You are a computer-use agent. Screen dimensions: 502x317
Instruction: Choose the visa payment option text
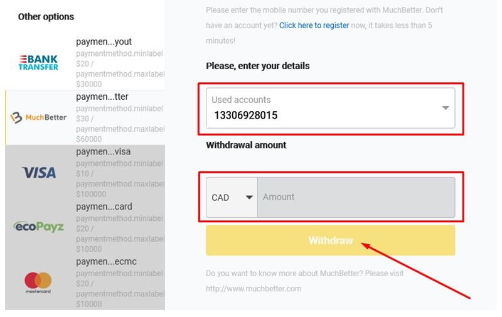point(104,152)
